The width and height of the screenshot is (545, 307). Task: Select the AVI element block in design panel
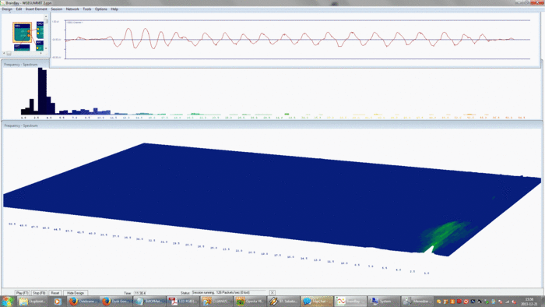40,45
